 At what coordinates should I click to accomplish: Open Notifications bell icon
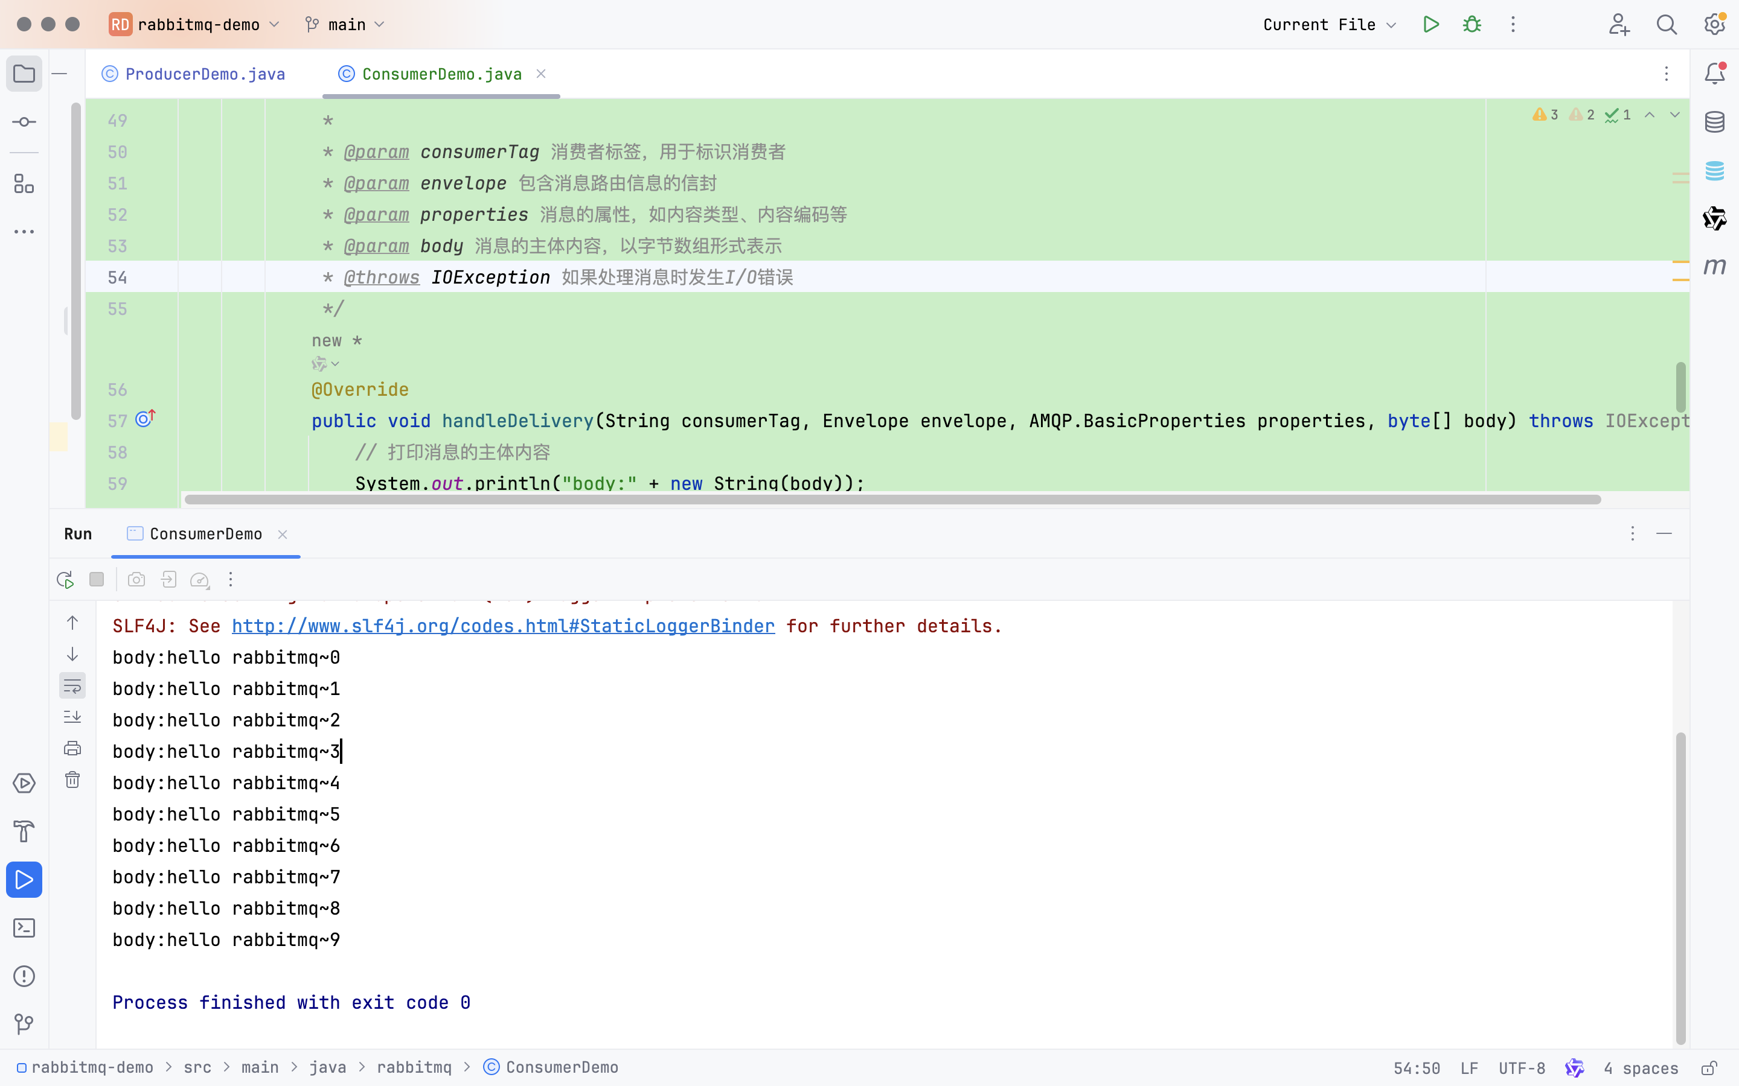(x=1715, y=73)
